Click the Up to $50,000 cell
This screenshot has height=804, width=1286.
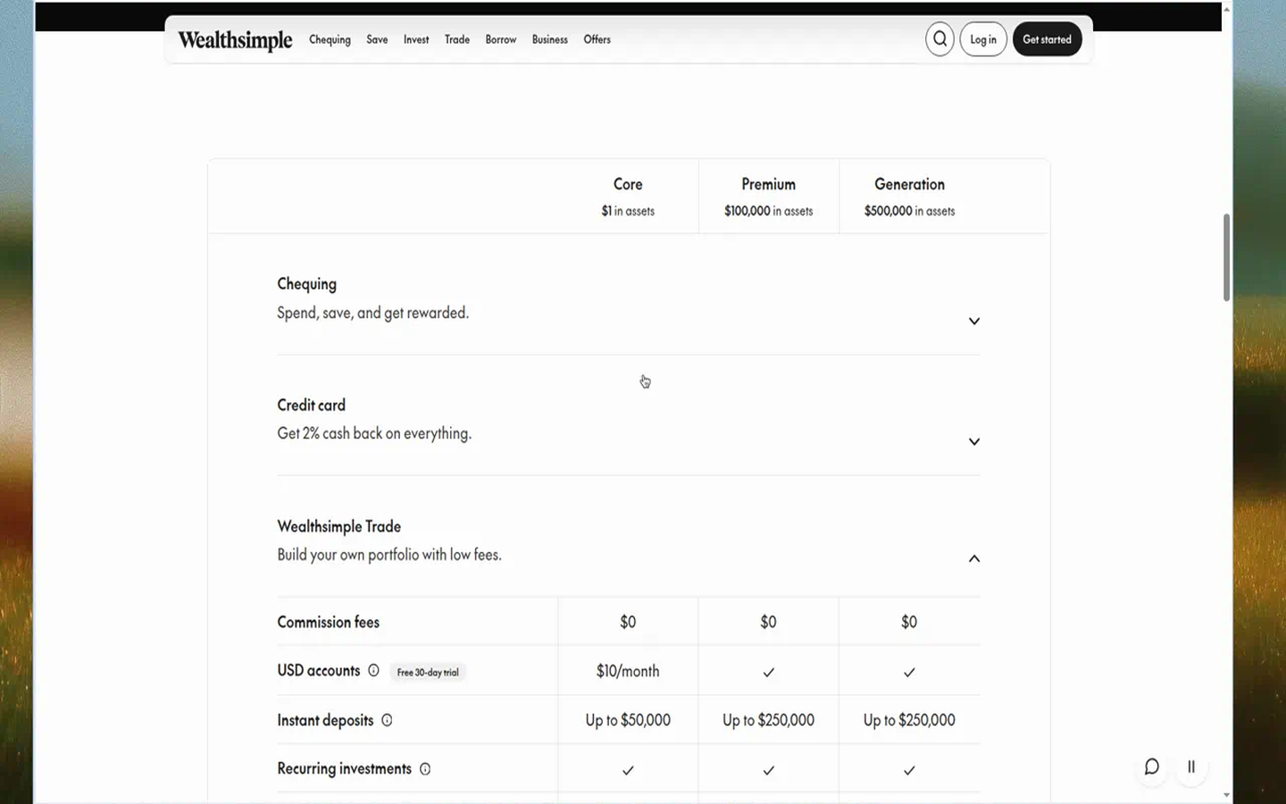(628, 720)
